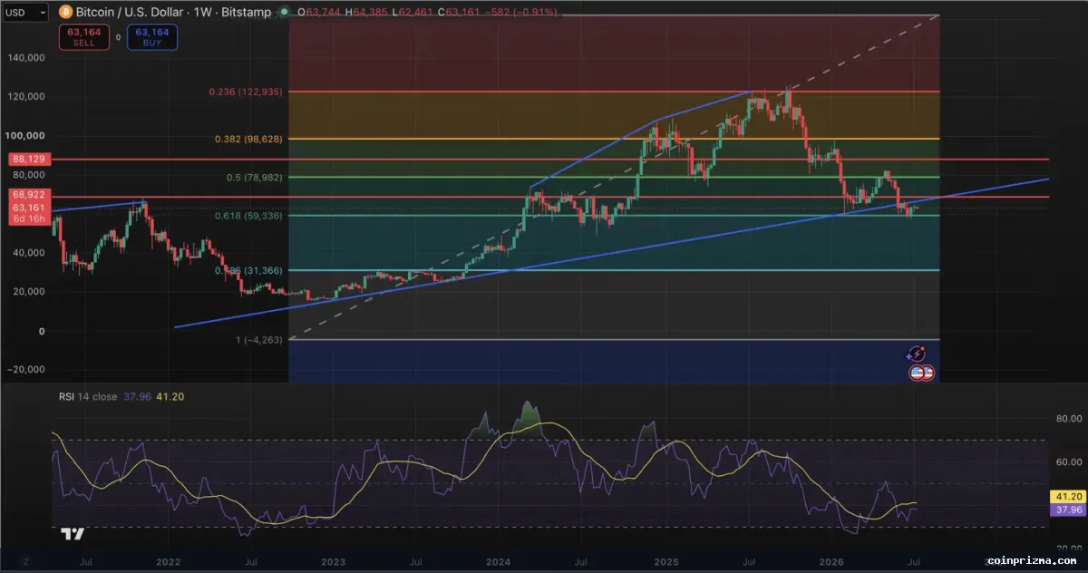Image resolution: width=1088 pixels, height=573 pixels.
Task: Click the 2025 label on time axis
Action: 667,562
